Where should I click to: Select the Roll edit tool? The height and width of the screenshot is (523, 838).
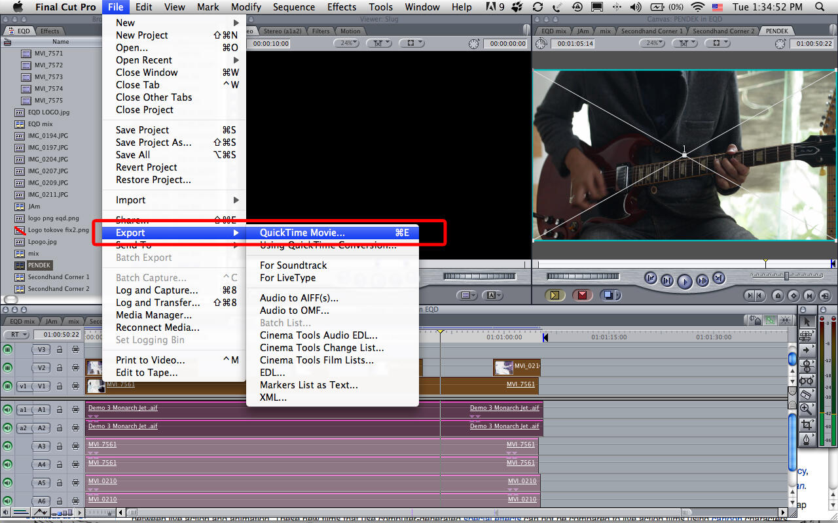coord(807,365)
